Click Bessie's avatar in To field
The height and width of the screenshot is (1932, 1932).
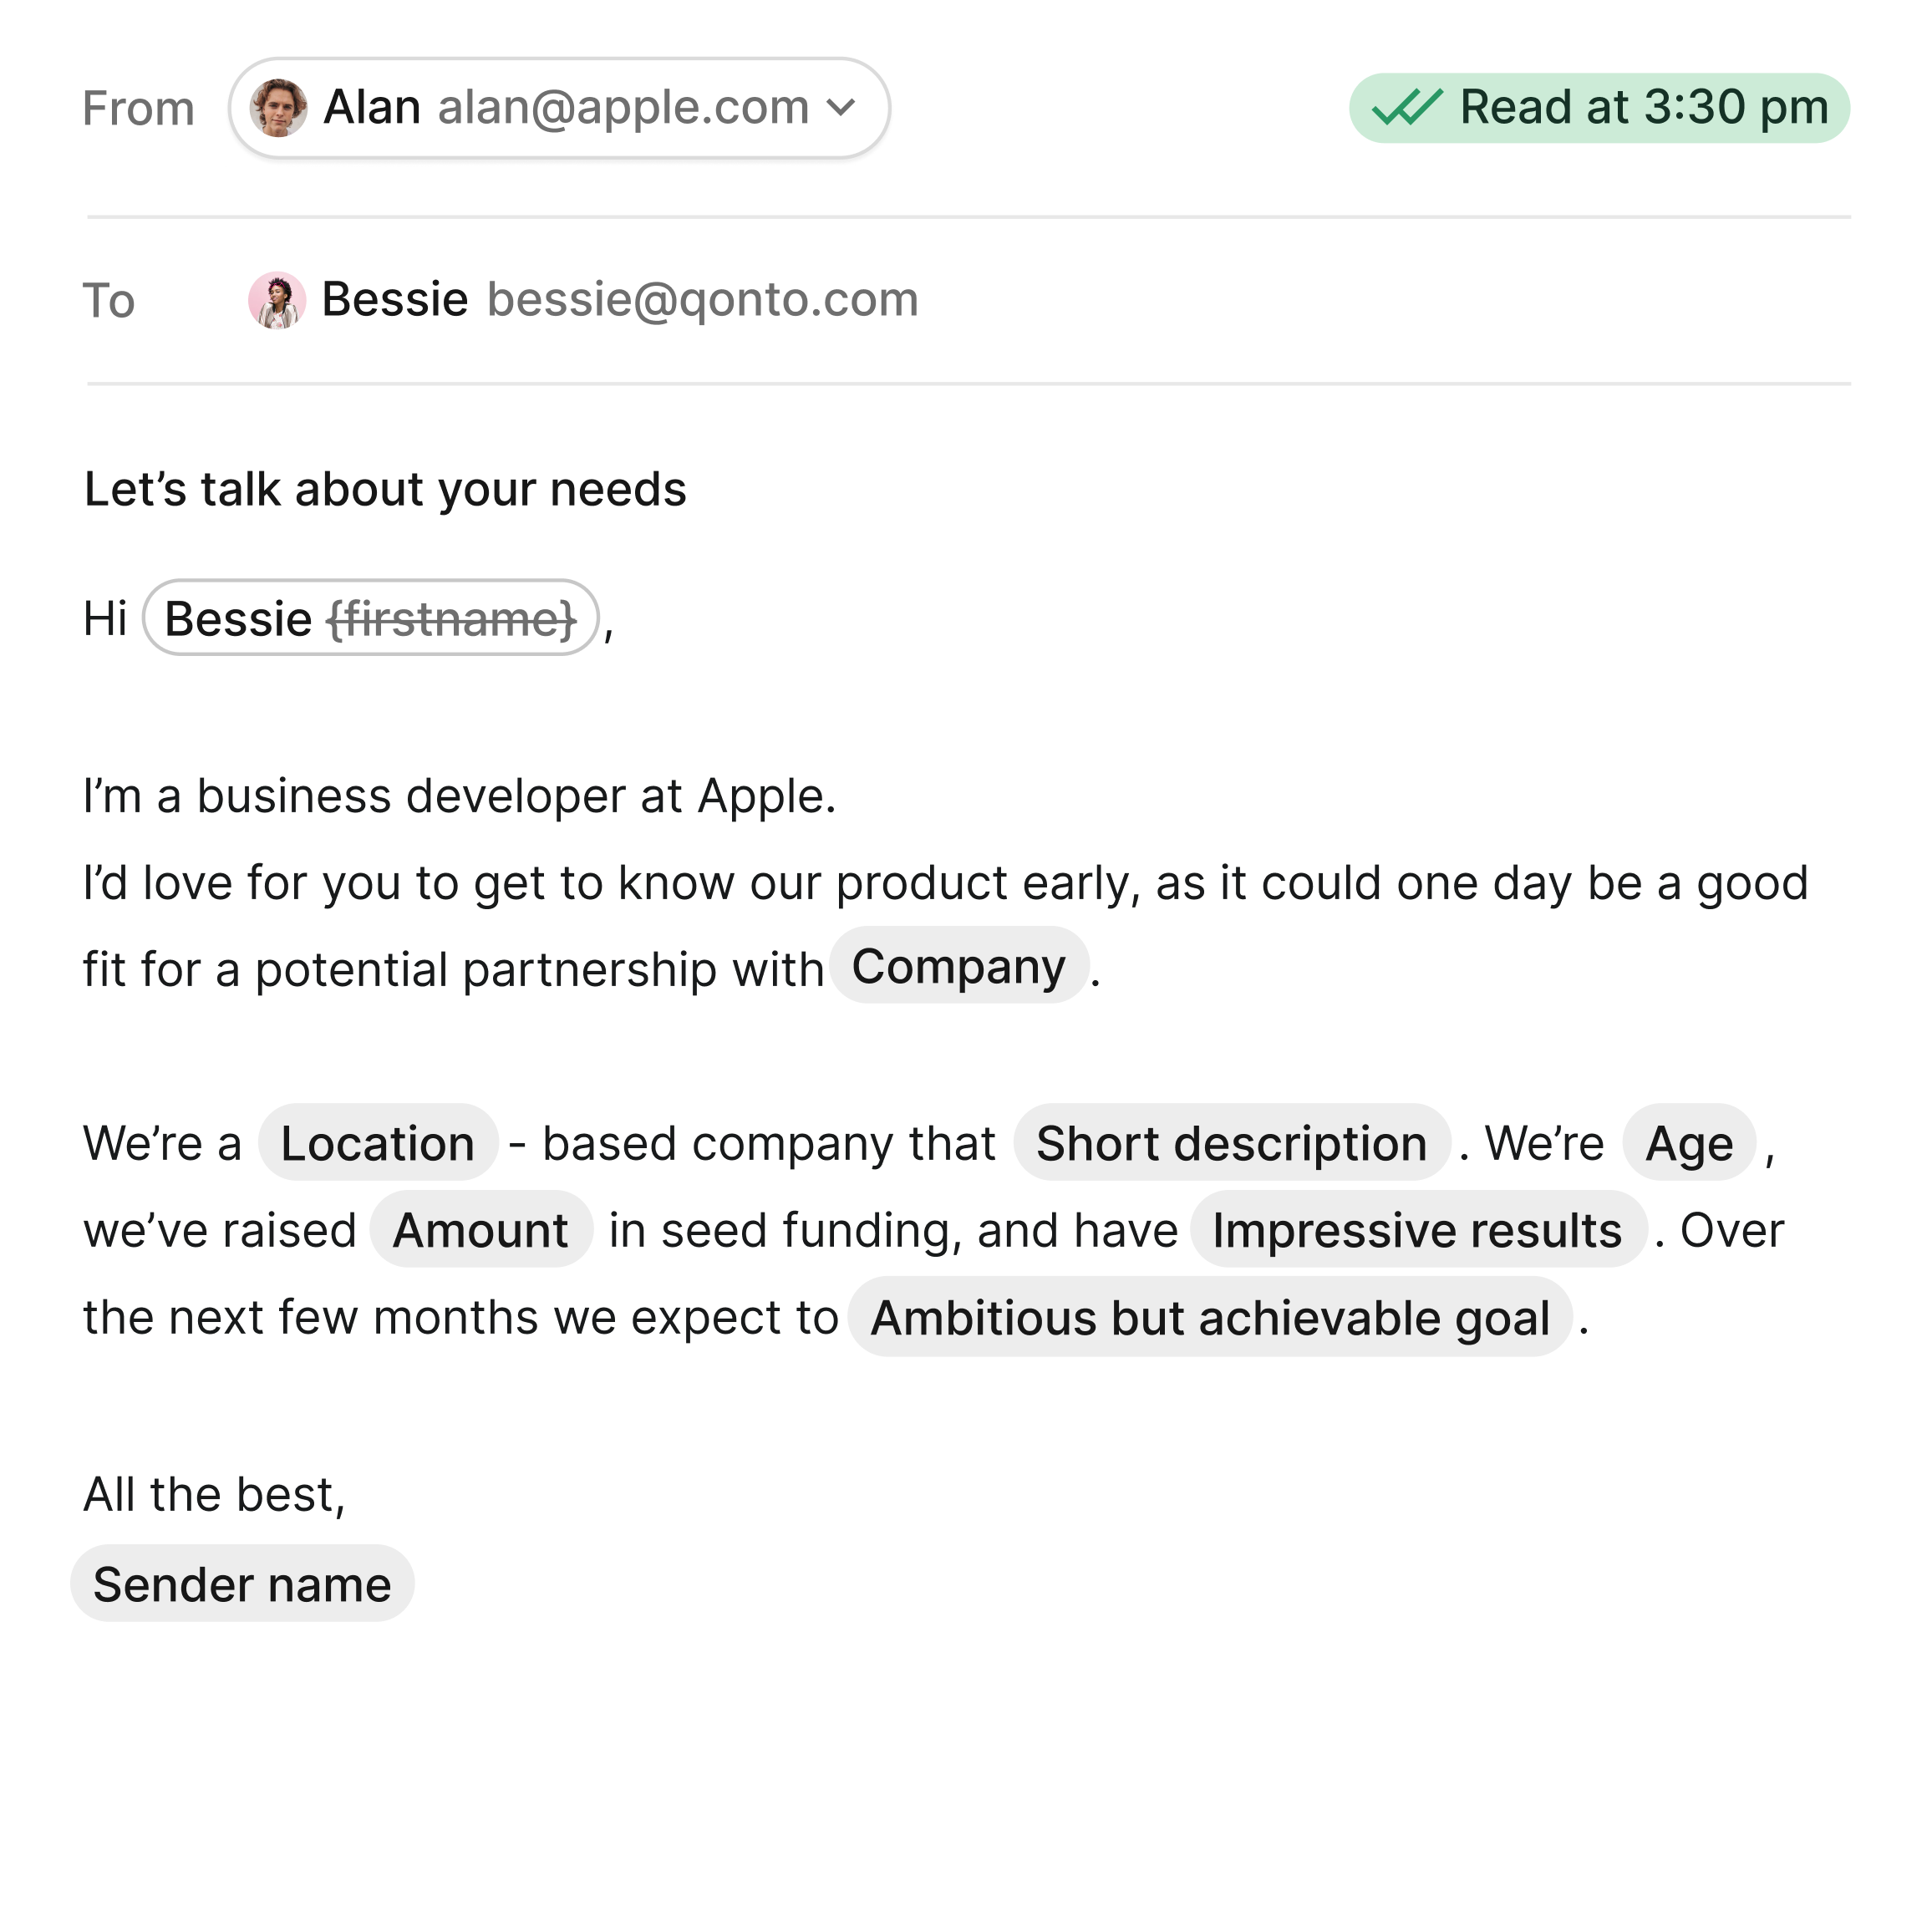coord(277,300)
